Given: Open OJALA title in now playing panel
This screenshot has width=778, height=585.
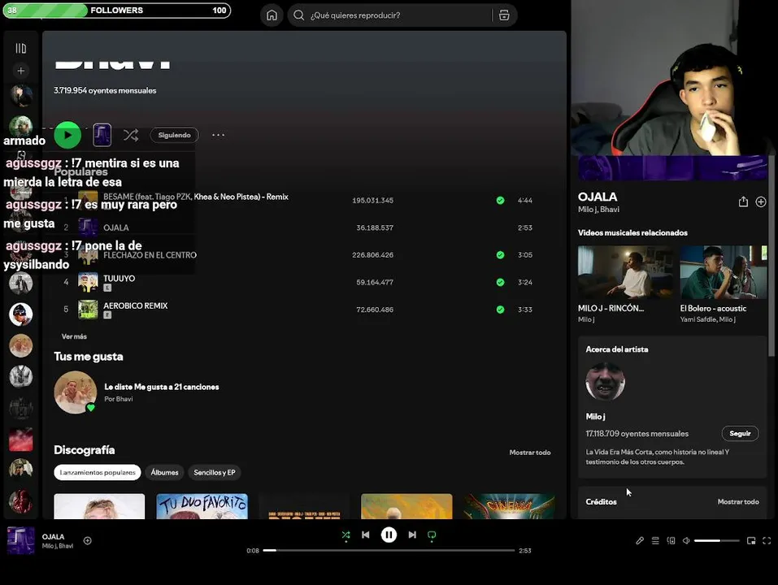Looking at the screenshot, I should (x=598, y=197).
